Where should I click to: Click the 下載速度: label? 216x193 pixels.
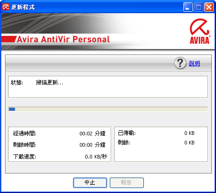[x=25, y=157]
